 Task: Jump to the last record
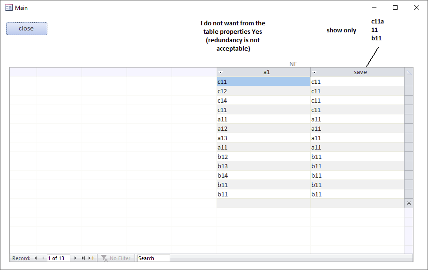(83, 258)
